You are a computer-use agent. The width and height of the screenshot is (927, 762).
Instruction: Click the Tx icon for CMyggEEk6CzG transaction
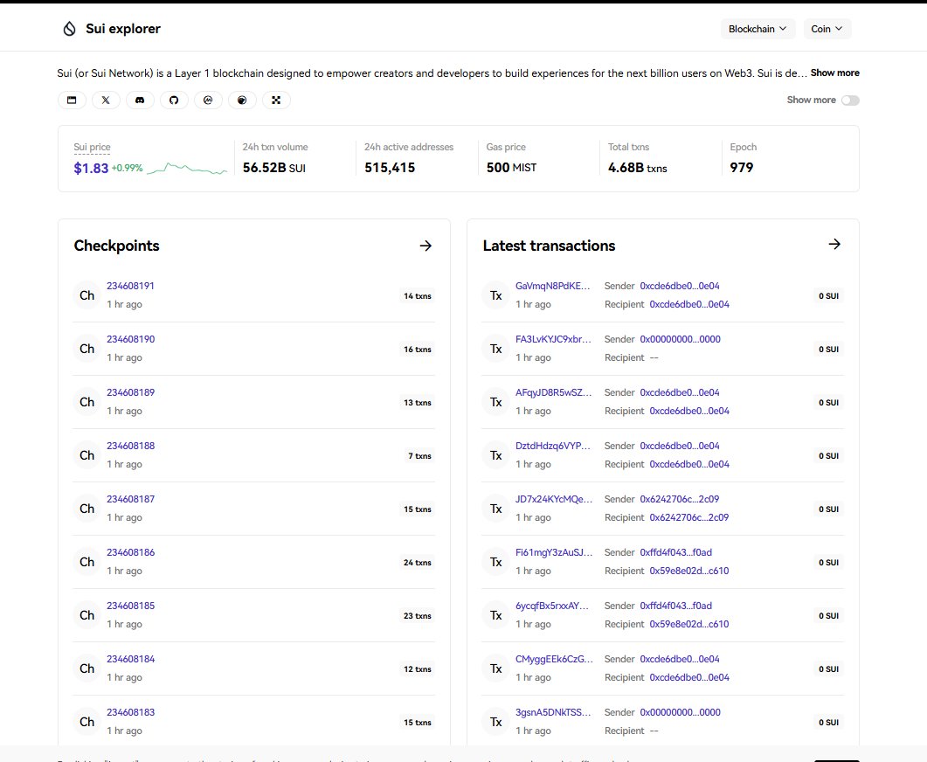[x=496, y=668]
